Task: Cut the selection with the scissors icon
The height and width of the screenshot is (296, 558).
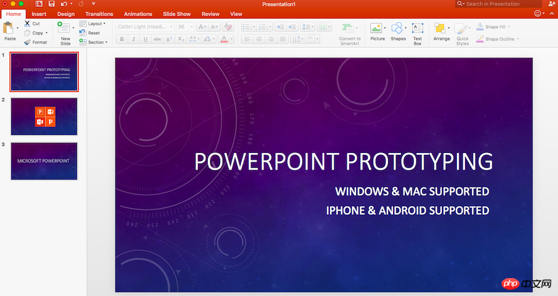Action: (x=27, y=24)
